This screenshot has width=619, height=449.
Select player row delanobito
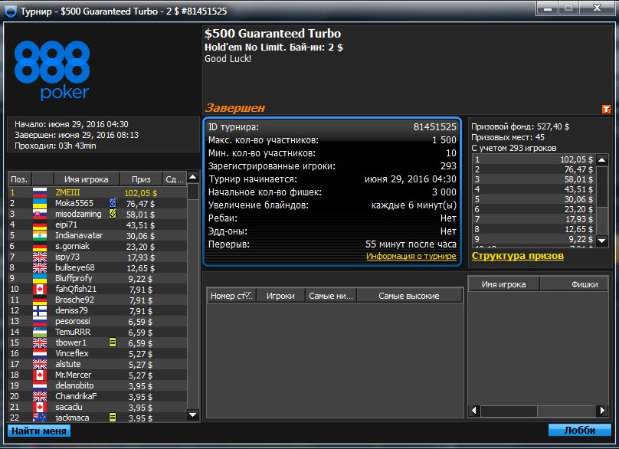pyautogui.click(x=97, y=385)
